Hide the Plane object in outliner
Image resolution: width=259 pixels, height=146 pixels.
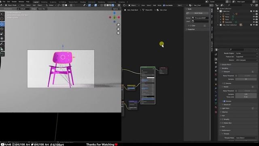pos(254,17)
